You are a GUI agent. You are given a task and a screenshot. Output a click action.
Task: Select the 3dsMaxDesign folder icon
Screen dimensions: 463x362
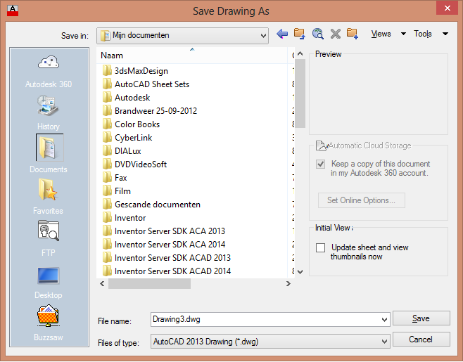[x=107, y=71]
